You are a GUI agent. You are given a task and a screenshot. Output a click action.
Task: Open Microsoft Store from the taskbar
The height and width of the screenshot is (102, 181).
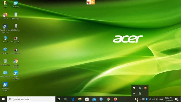87,99
